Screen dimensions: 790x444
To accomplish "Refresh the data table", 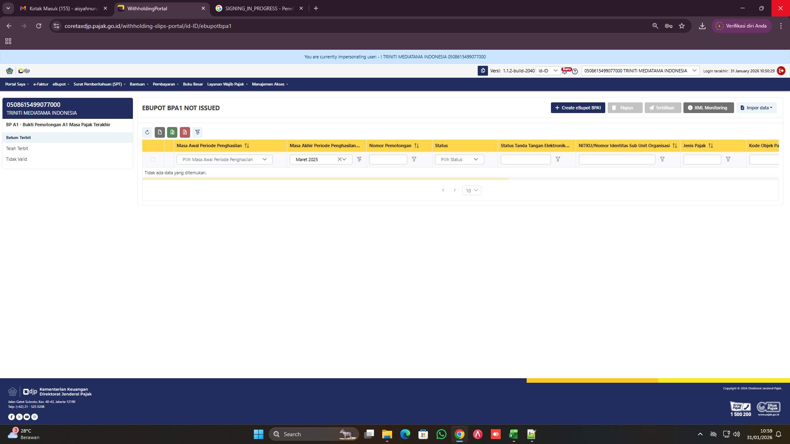I will coord(147,132).
